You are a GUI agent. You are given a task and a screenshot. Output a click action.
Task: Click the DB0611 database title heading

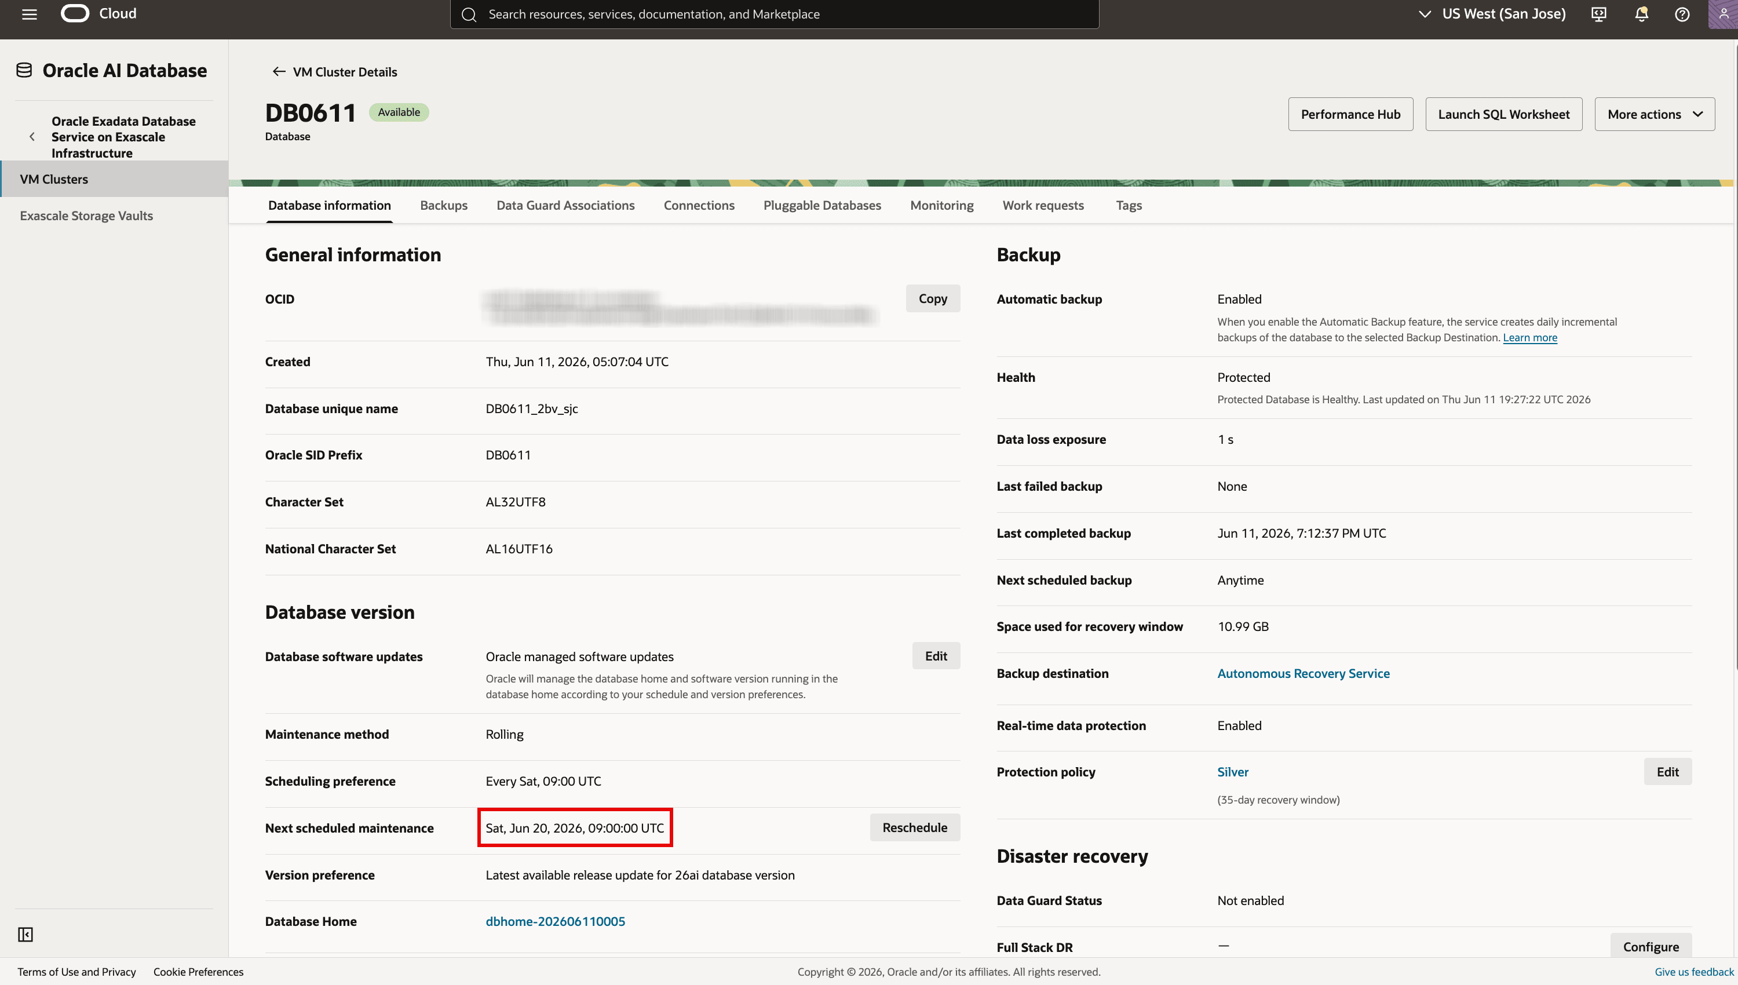pos(311,112)
